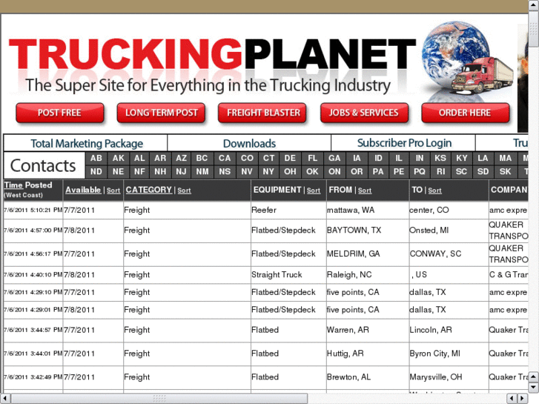Open KS contacts
The height and width of the screenshot is (404, 539).
pos(440,158)
